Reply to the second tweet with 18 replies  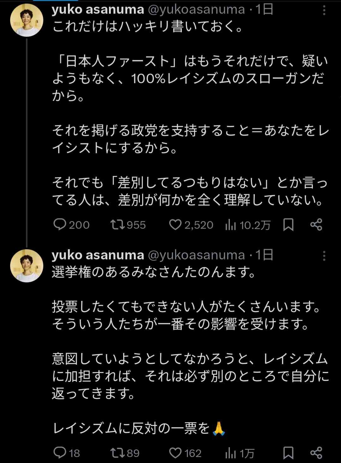point(60,453)
